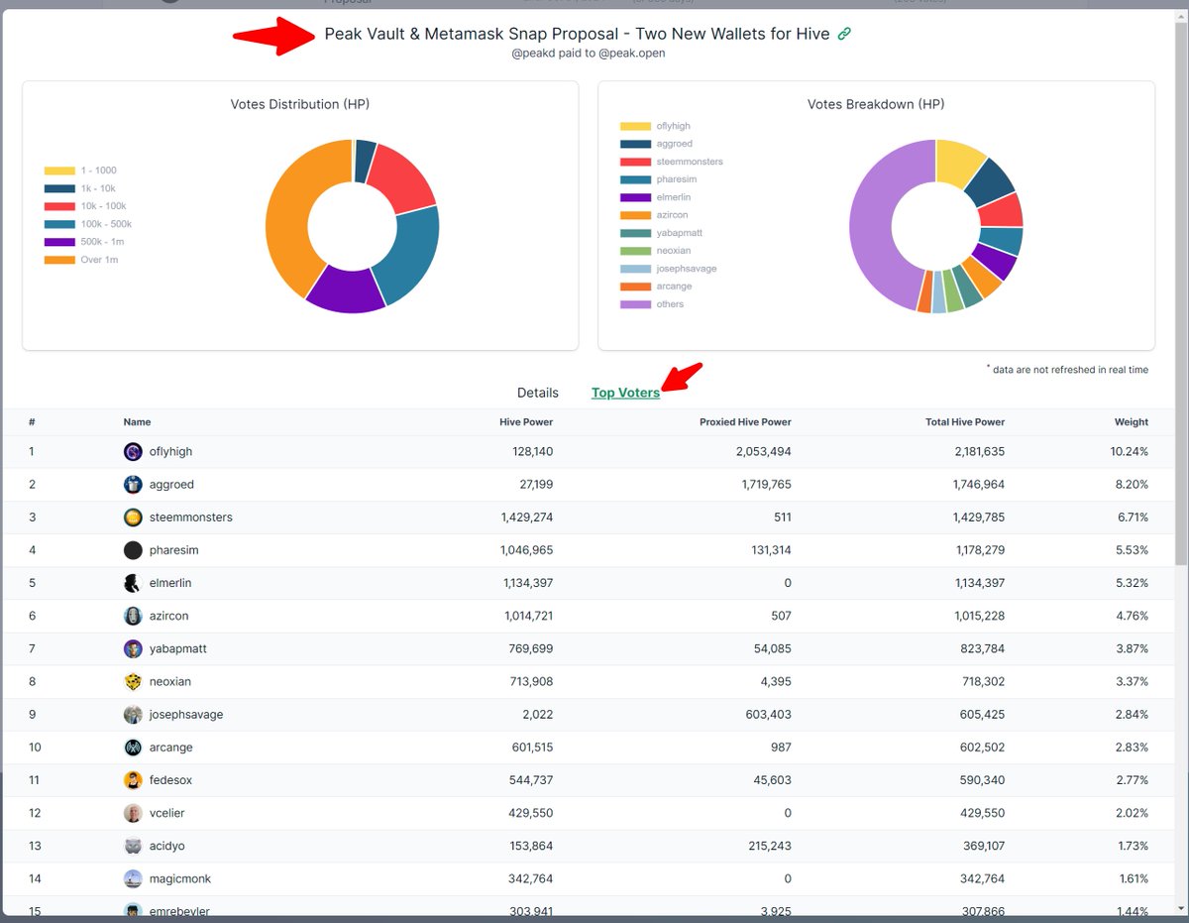Toggle arcange legend swatch in Votes Breakdown

click(x=635, y=287)
